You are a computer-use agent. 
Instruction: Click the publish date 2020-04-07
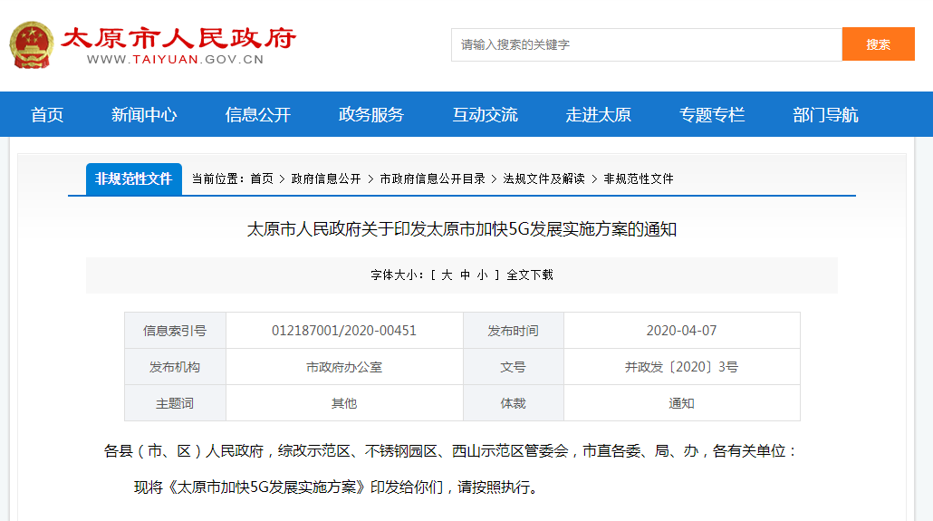coord(681,331)
